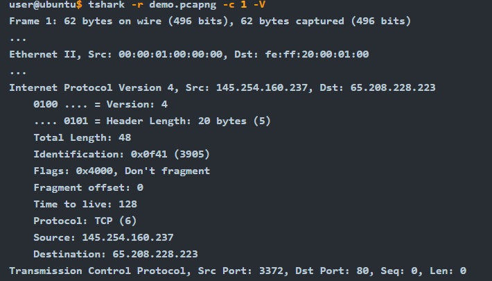Click the Transmission Control Protocol line
This screenshot has width=492, height=281.
coord(238,271)
